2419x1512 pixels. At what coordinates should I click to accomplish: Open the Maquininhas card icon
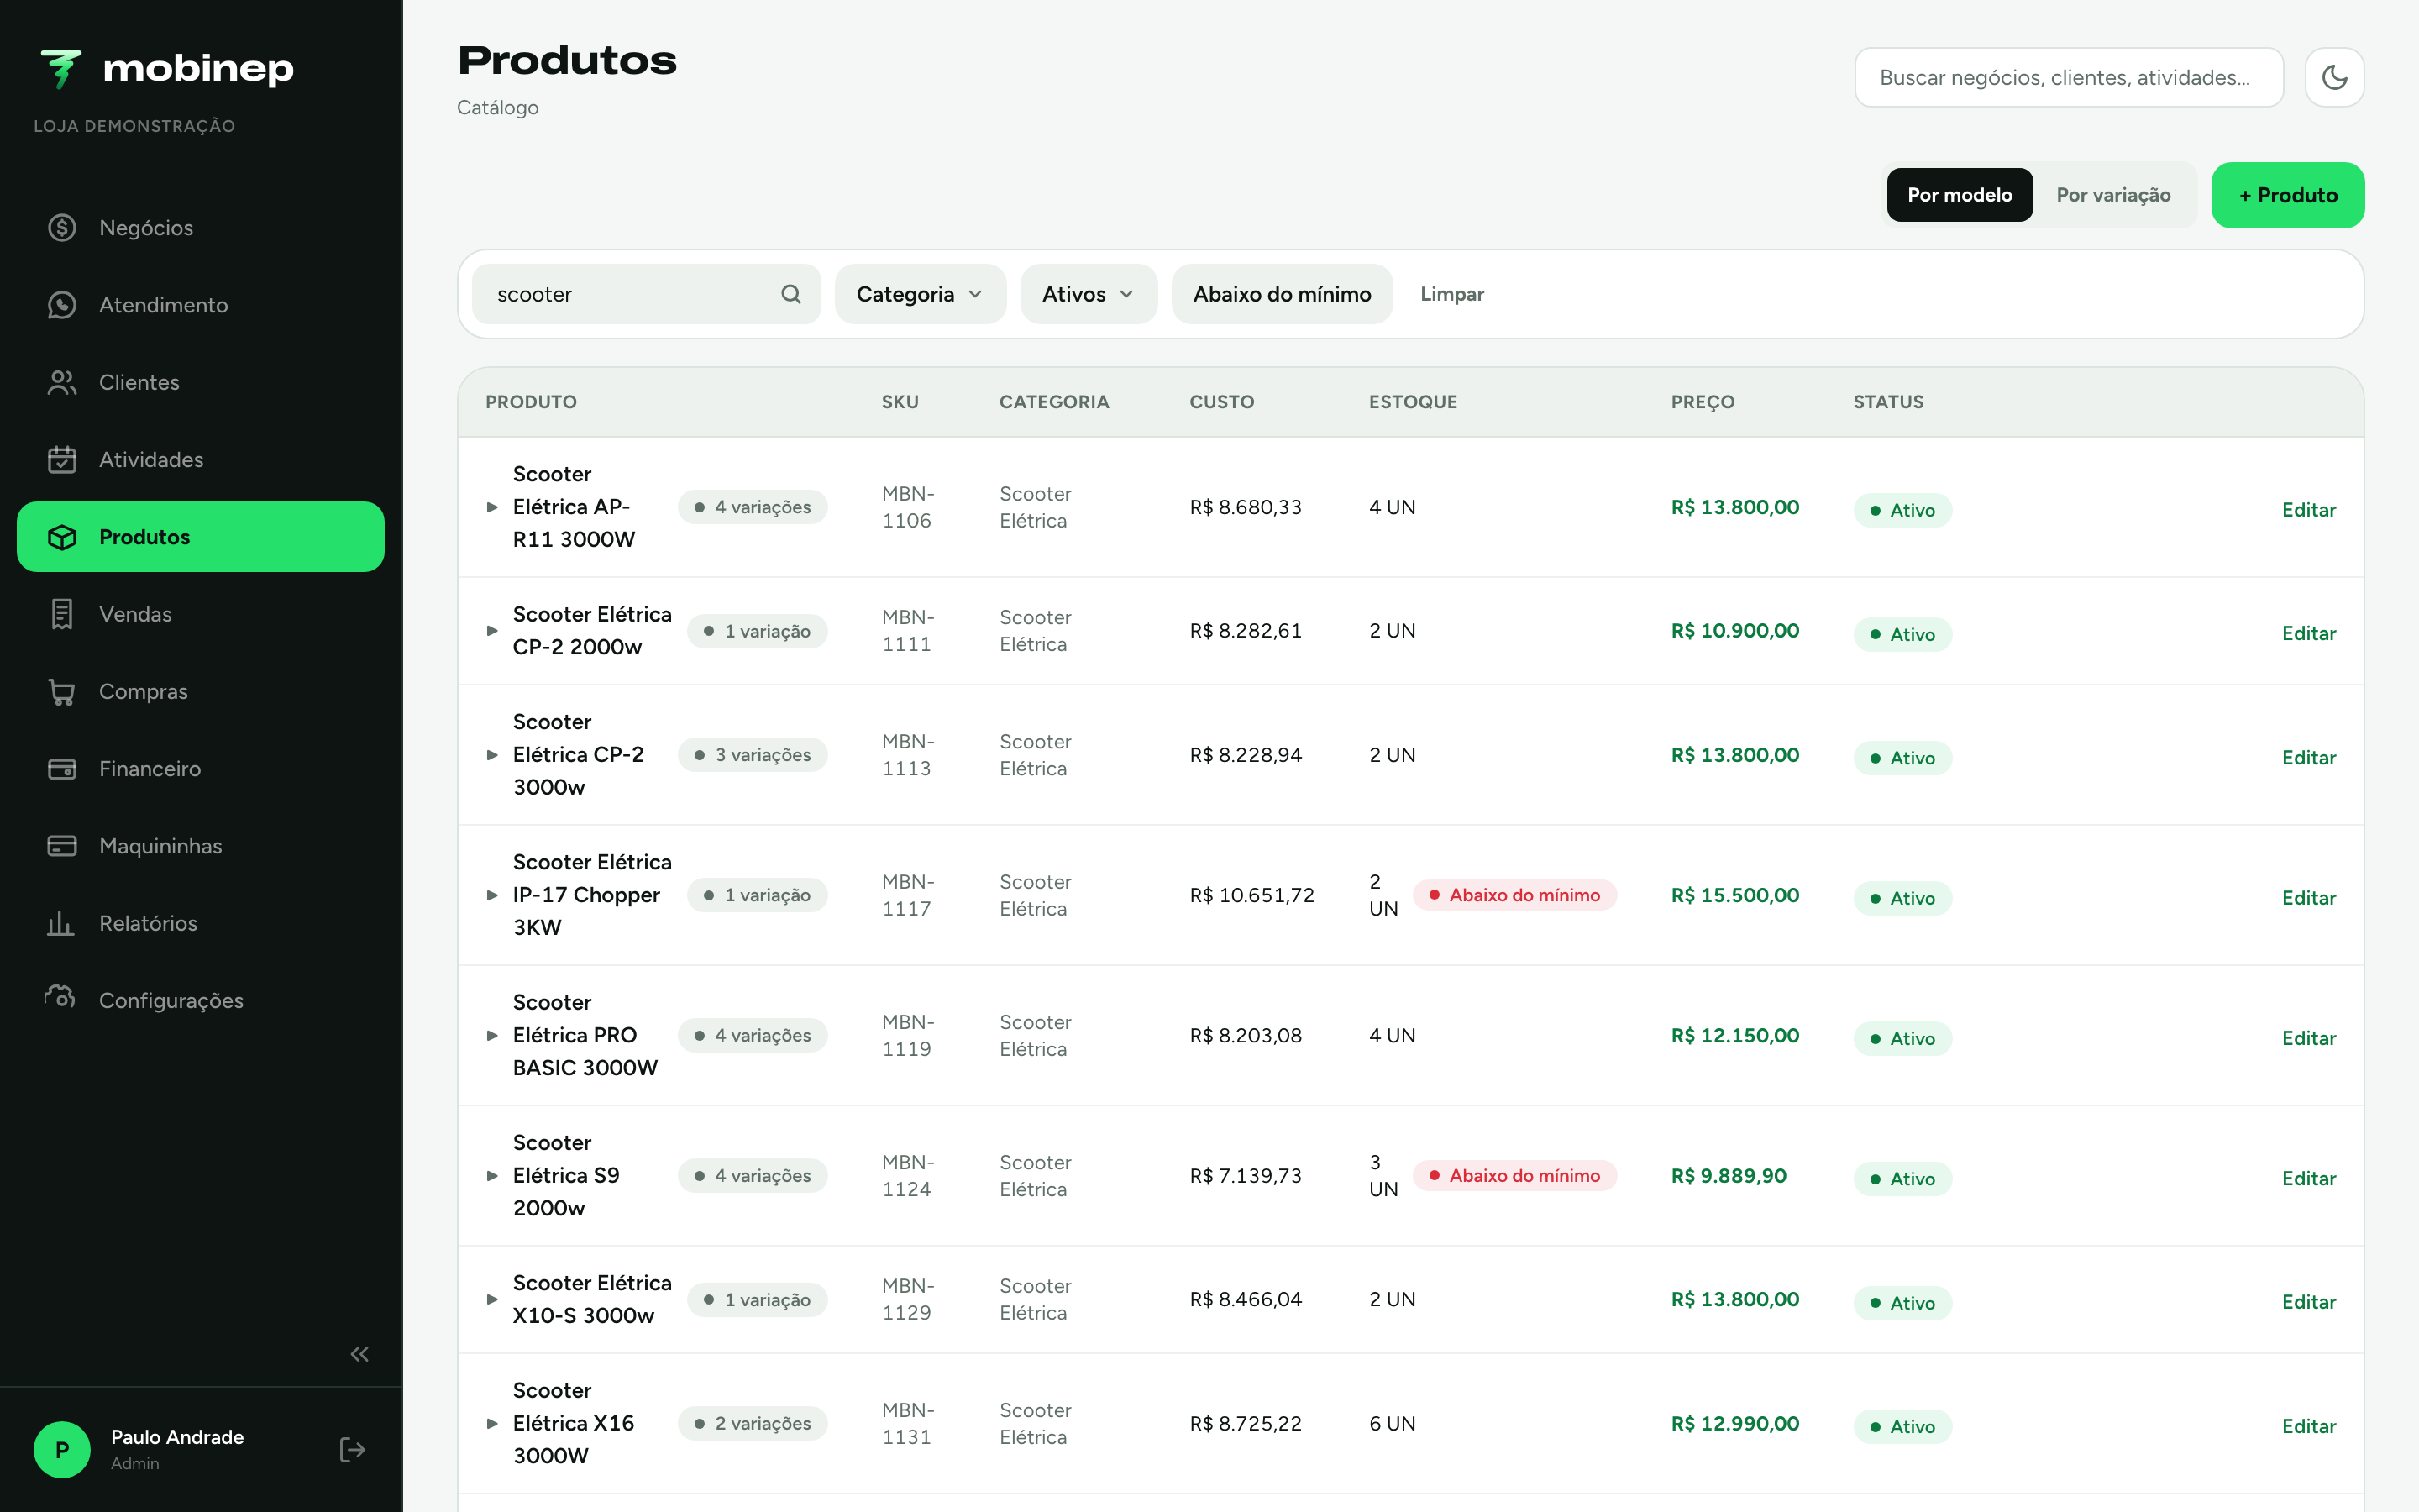point(62,846)
